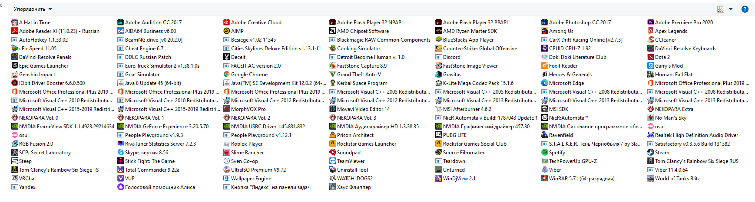Select the Foxit Reader icon

pos(545,65)
